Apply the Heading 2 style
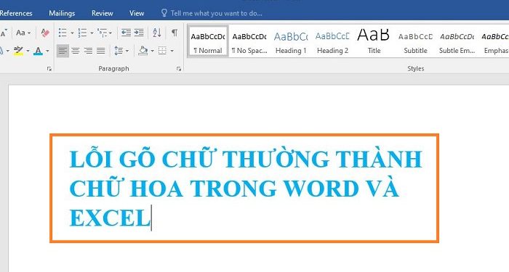Viewport: 509px width, 272px height. pos(332,42)
